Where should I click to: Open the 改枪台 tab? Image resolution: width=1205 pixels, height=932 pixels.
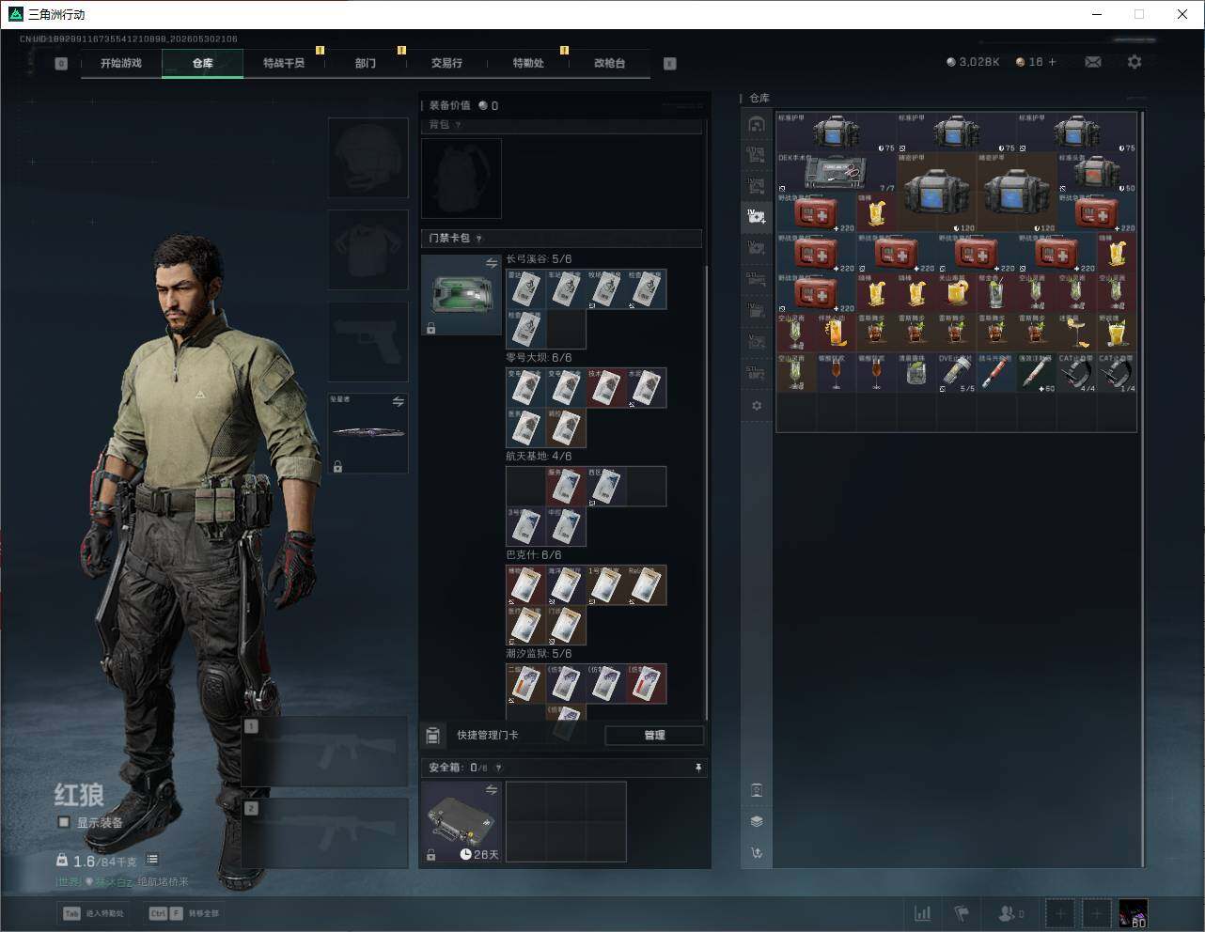[609, 63]
